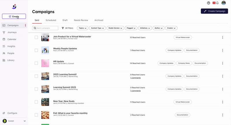Select checkbox for Poll favorite monthly campaign
231x125 pixels.
[36, 115]
